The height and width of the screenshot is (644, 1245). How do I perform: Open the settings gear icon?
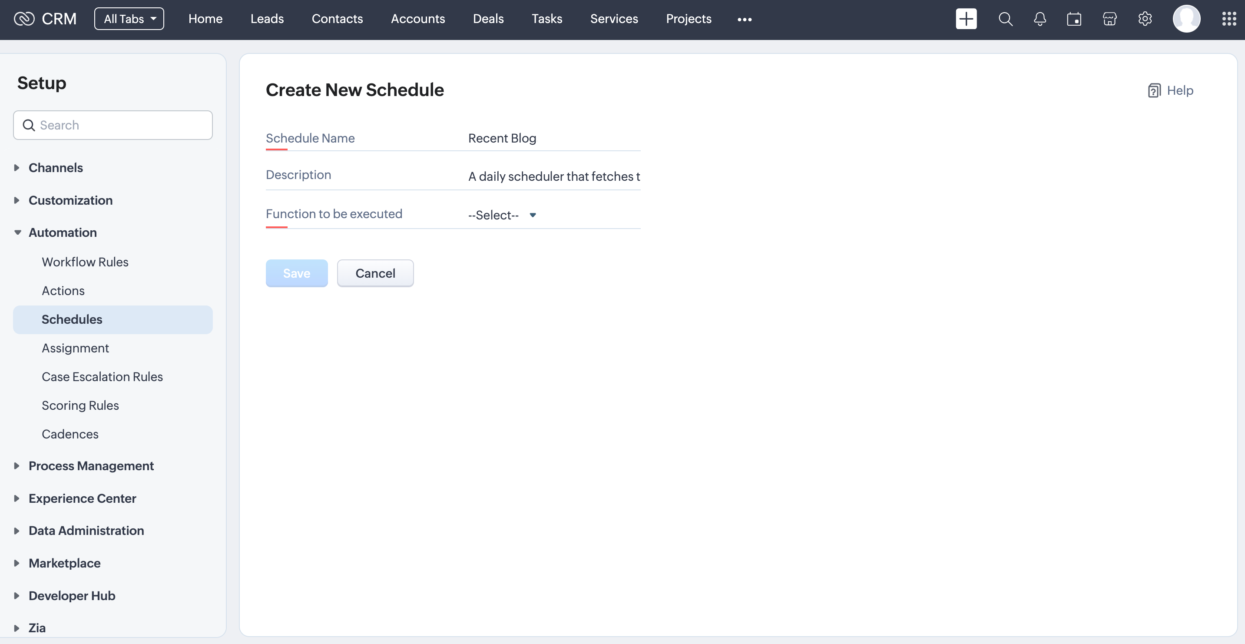[1145, 19]
